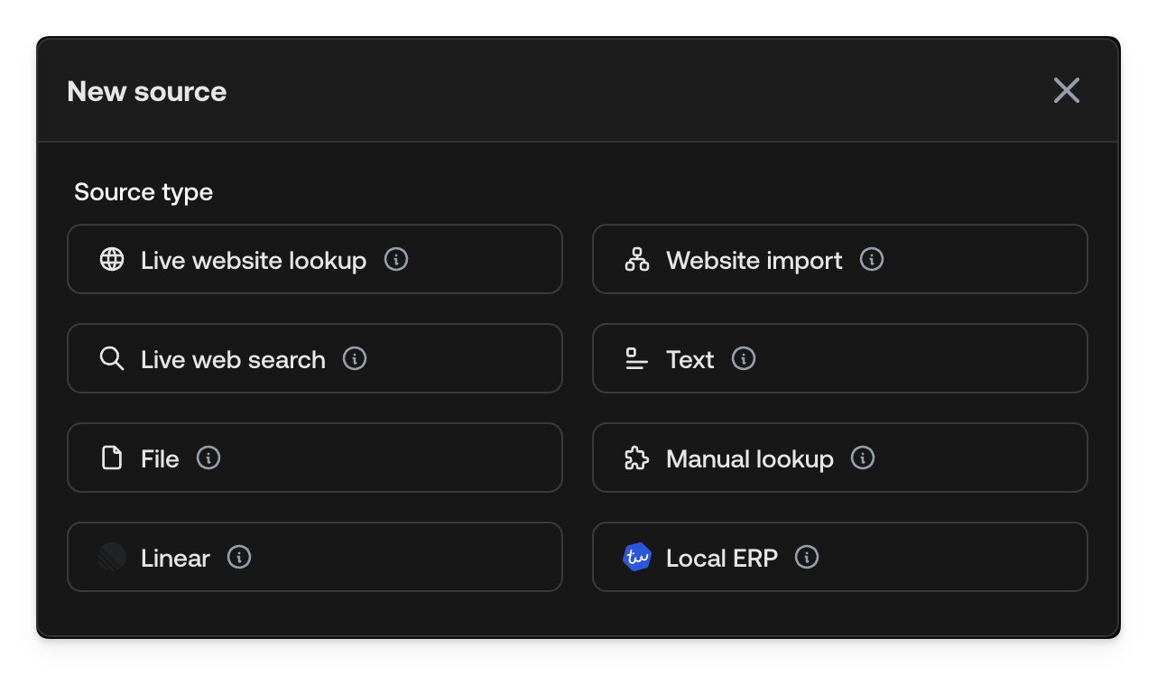
Task: Click the info icon beside Local ERP
Action: (807, 557)
